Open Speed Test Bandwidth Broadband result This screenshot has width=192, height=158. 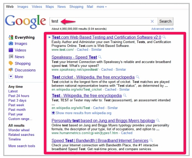click(x=100, y=140)
